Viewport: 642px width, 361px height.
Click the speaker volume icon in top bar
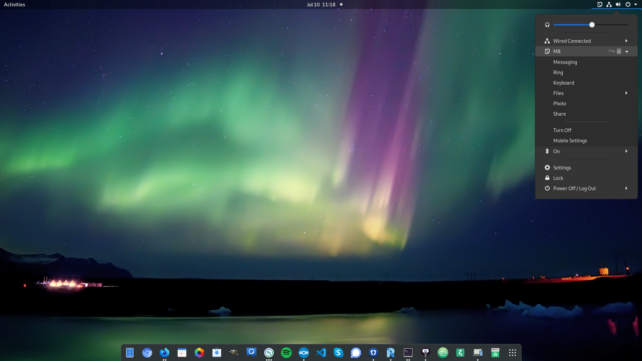click(x=618, y=4)
